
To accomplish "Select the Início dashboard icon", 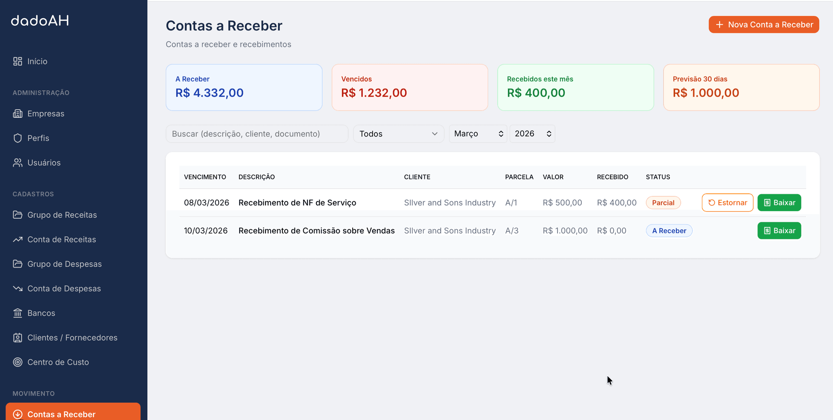I will (x=17, y=61).
